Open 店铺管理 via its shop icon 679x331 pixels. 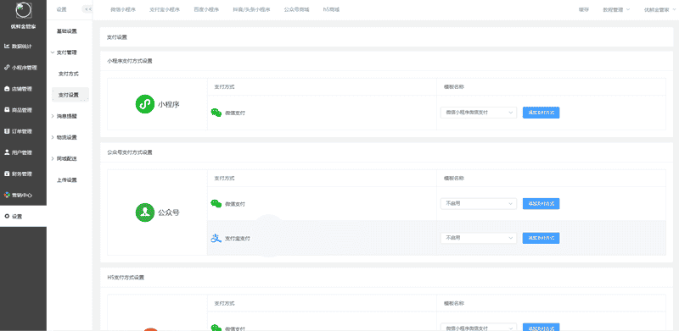coord(7,89)
